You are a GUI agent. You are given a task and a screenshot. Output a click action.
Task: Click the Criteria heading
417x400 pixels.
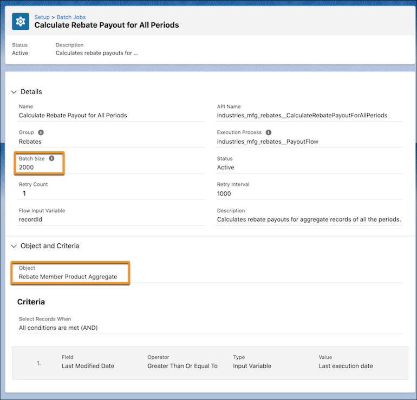(31, 302)
